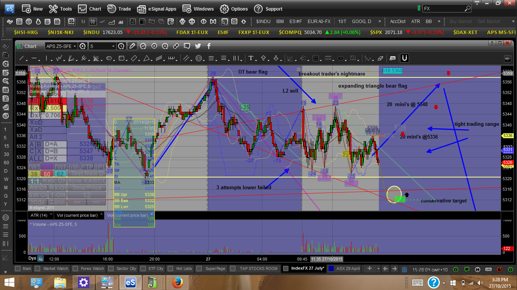Viewport: 517px width, 290px height.
Task: Open the eSignal Apps menu
Action: 157,9
